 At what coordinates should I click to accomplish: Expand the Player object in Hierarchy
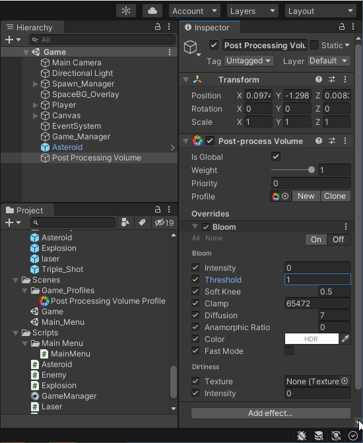point(36,105)
